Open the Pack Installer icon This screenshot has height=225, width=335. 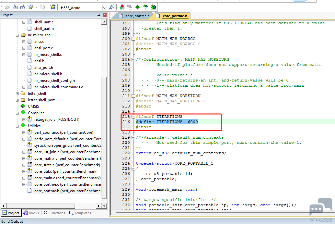click(x=153, y=7)
